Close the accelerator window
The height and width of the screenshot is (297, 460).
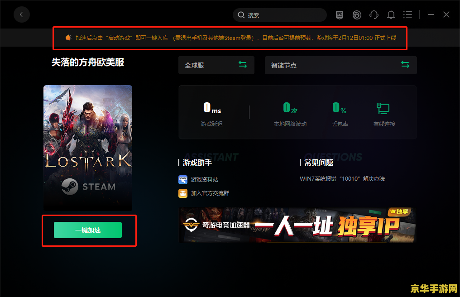point(446,14)
